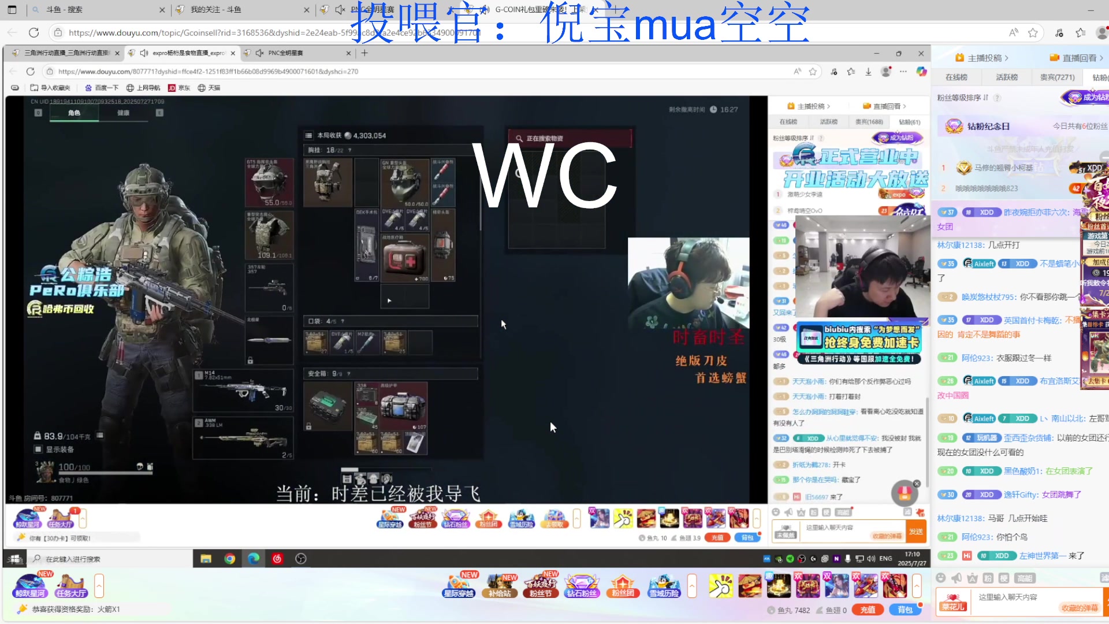Expand the up-arrow after 雪域历险 in the outer activity bar
The height and width of the screenshot is (624, 1109).
click(691, 586)
